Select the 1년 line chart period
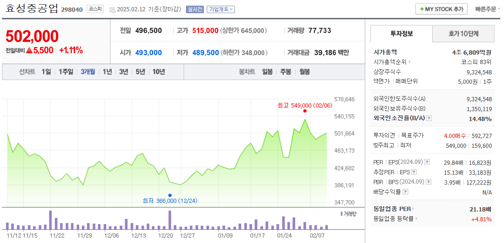 click(x=107, y=72)
